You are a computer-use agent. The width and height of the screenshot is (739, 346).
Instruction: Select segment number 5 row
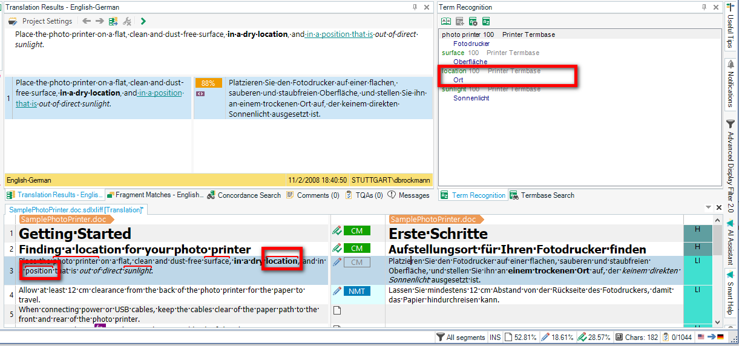pos(11,314)
